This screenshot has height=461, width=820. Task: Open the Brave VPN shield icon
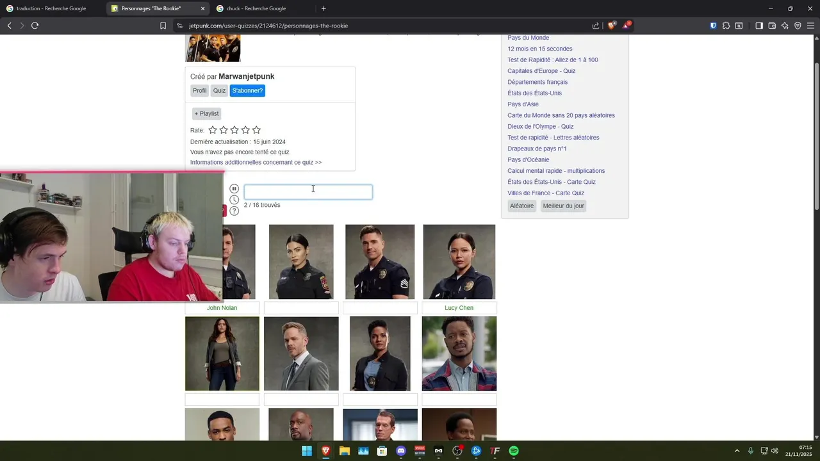tap(798, 26)
